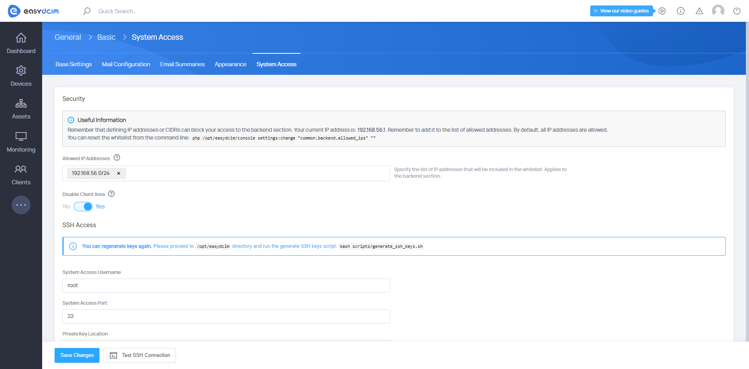The image size is (749, 369).
Task: Open the user profile avatar
Action: pyautogui.click(x=718, y=11)
